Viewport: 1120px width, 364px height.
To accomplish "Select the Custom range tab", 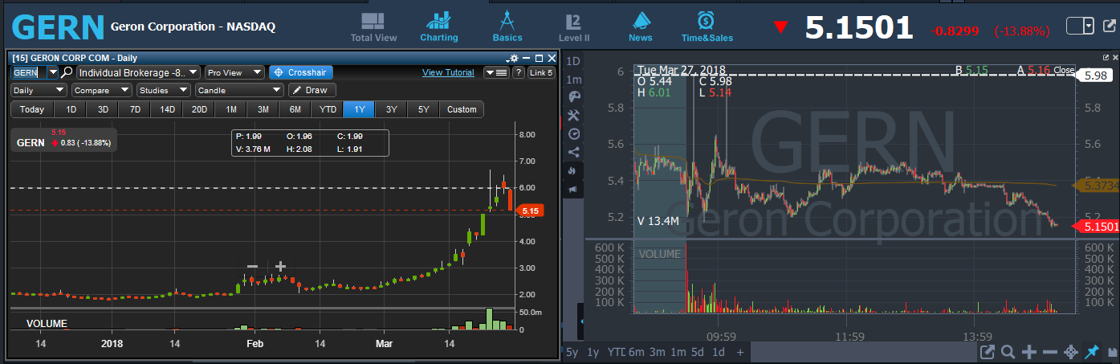I will 462,109.
